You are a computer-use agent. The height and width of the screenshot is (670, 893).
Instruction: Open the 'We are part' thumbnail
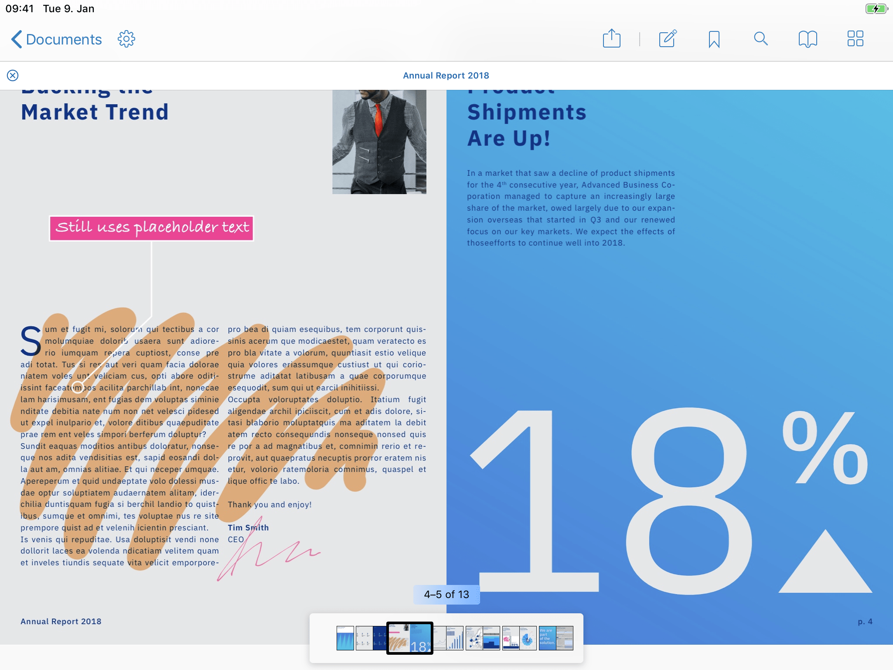tap(547, 638)
